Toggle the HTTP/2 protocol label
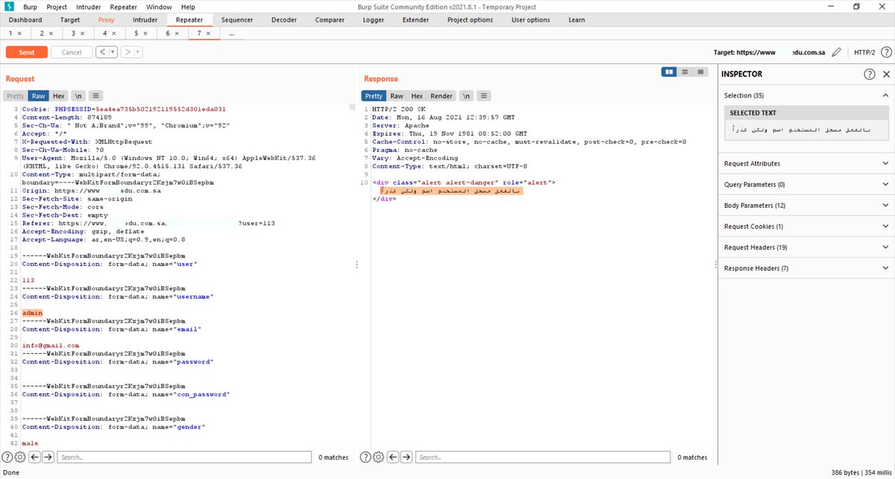Image resolution: width=895 pixels, height=479 pixels. coord(864,52)
